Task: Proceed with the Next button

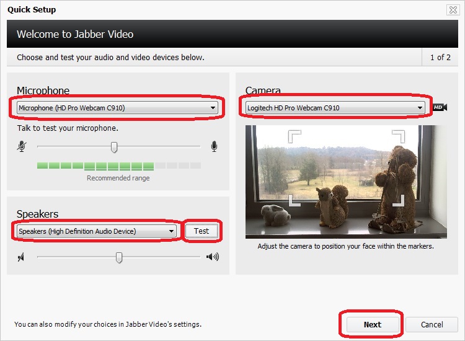Action: [373, 325]
